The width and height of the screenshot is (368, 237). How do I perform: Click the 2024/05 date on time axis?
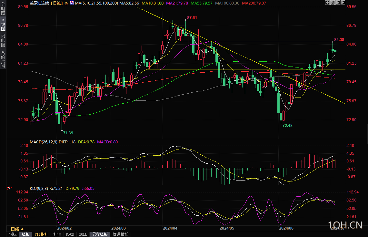click(x=227, y=228)
